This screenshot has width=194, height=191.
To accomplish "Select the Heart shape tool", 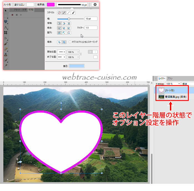I will click(x=6, y=21).
